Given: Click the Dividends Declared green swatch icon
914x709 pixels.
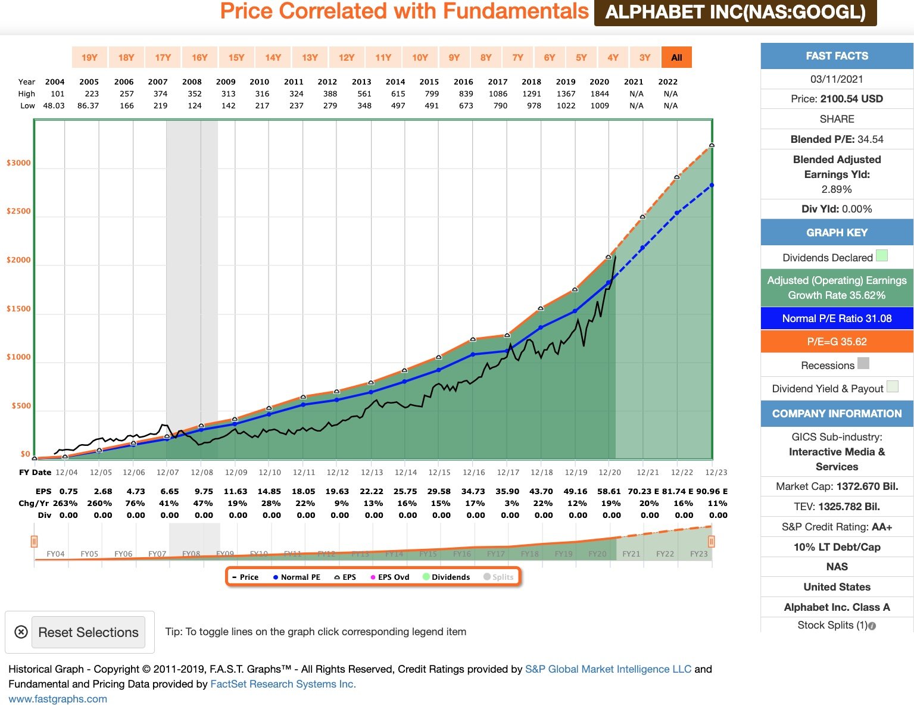Looking at the screenshot, I should click(x=882, y=256).
